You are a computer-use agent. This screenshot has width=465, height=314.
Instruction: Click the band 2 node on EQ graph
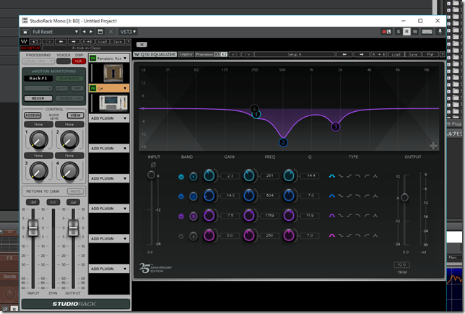(283, 142)
